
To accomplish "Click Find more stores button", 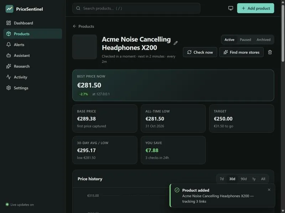I will coord(242,52).
